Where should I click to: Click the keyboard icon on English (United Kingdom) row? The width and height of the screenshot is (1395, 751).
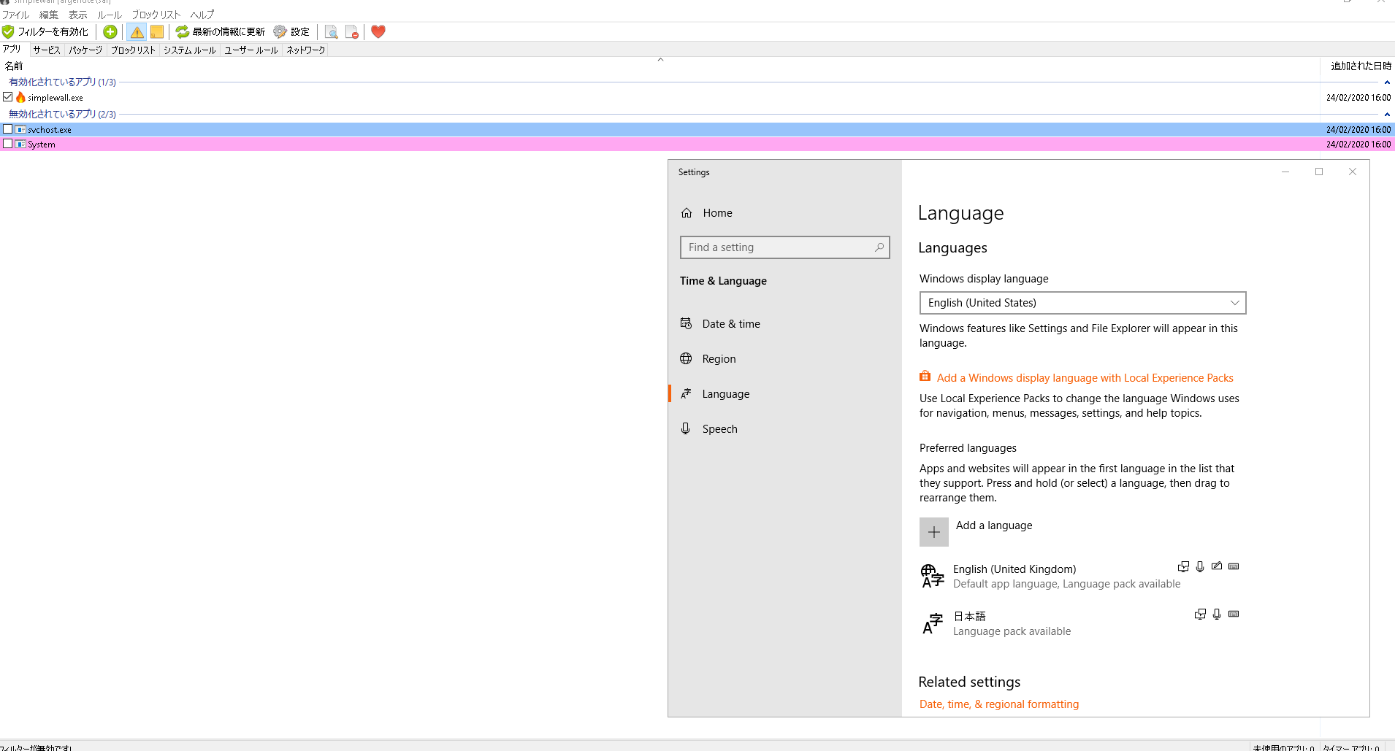click(1234, 566)
